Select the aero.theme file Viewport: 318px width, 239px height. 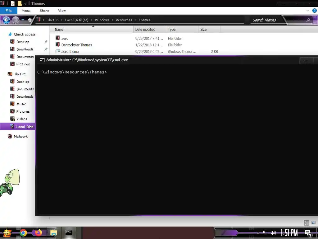(x=70, y=51)
